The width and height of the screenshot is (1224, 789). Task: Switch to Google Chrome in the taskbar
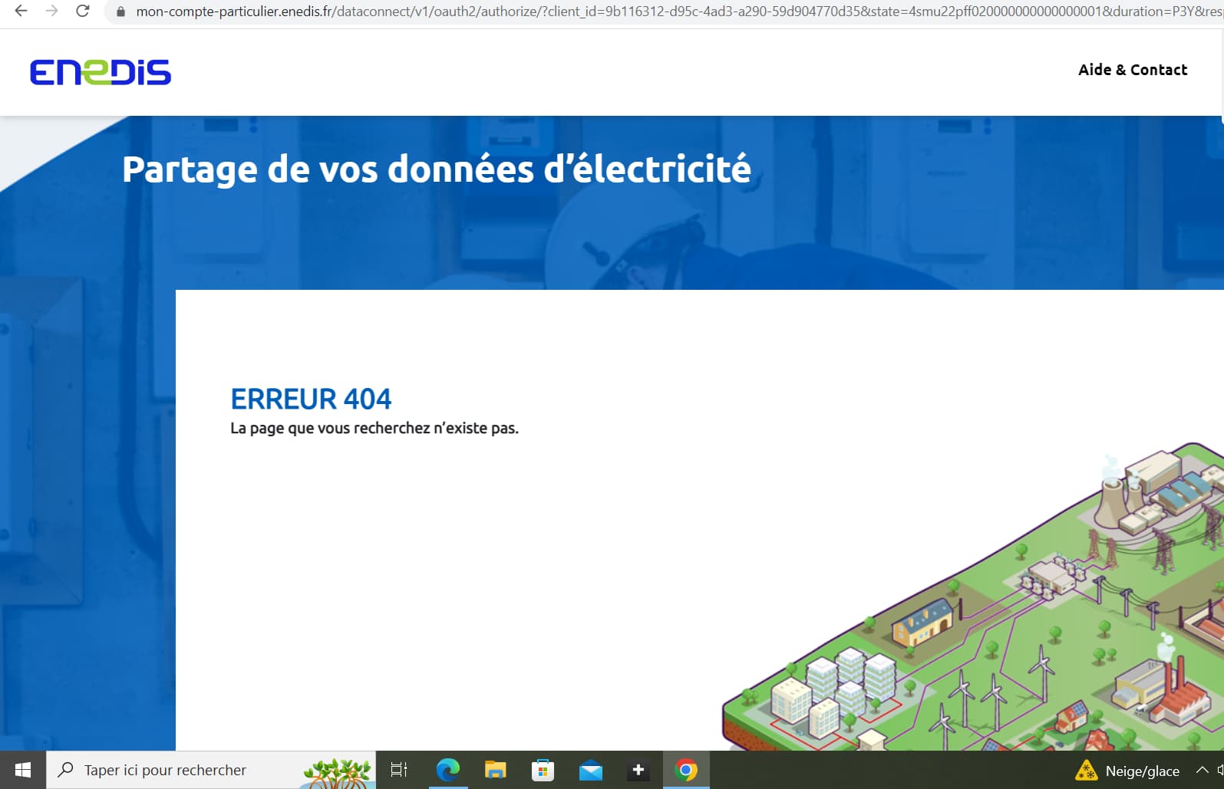[686, 770]
